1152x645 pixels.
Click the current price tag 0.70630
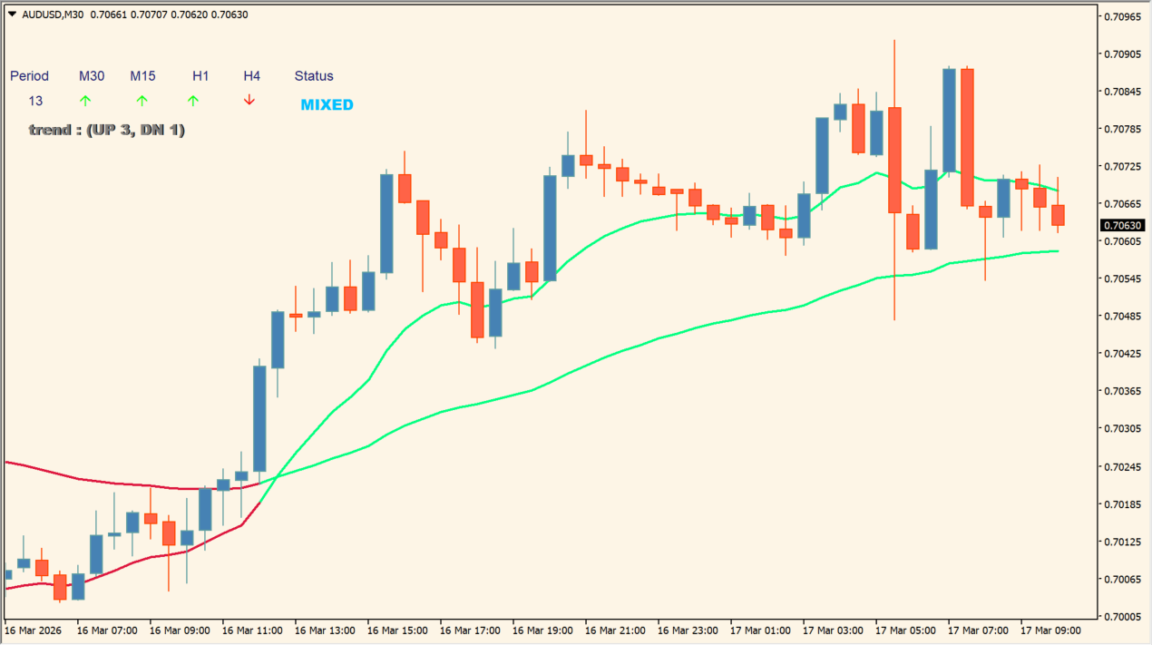click(1123, 225)
